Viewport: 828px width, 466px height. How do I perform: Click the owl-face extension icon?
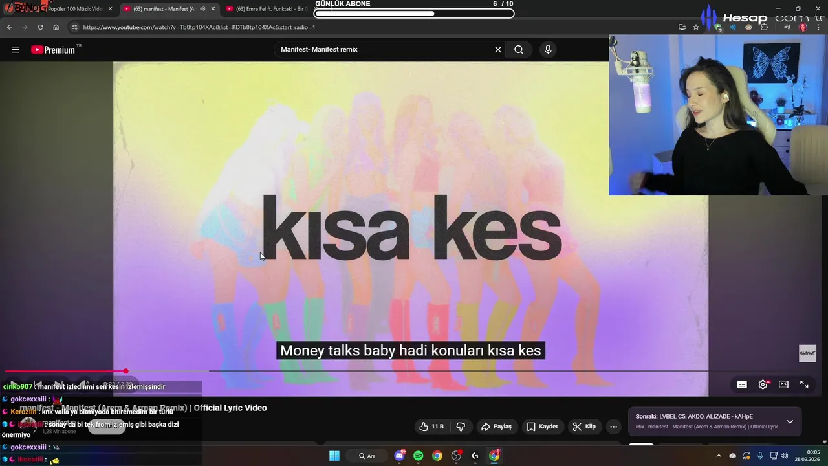click(x=748, y=27)
